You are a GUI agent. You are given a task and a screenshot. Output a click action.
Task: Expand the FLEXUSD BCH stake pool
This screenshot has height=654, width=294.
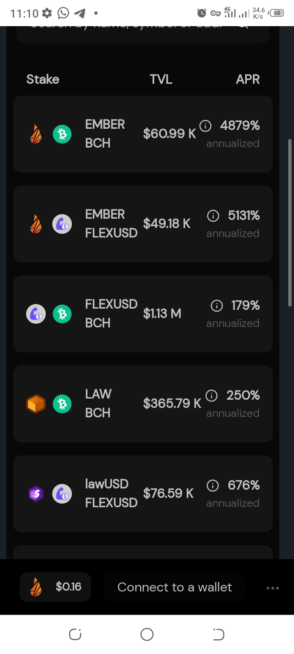(x=143, y=314)
